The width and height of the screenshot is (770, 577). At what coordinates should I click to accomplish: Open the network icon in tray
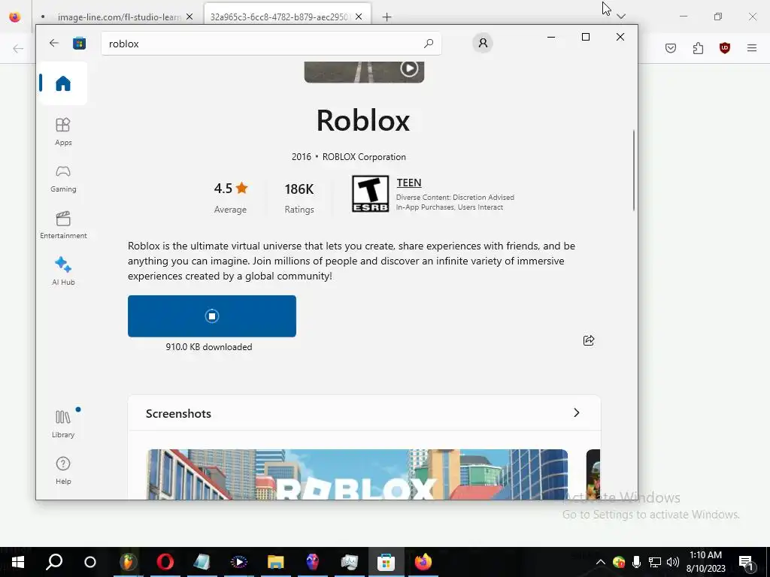tap(655, 562)
